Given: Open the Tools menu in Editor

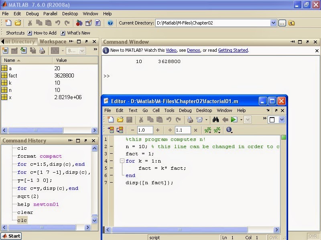Looking at the screenshot, I should click(169, 110).
